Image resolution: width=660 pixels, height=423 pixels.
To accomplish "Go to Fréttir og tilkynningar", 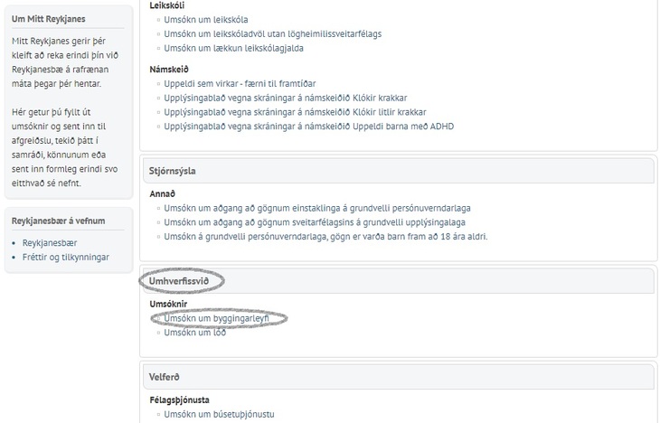I will point(66,258).
